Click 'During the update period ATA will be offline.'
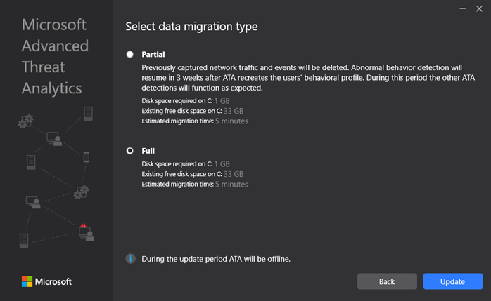Image resolution: width=491 pixels, height=301 pixels. pyautogui.click(x=216, y=259)
